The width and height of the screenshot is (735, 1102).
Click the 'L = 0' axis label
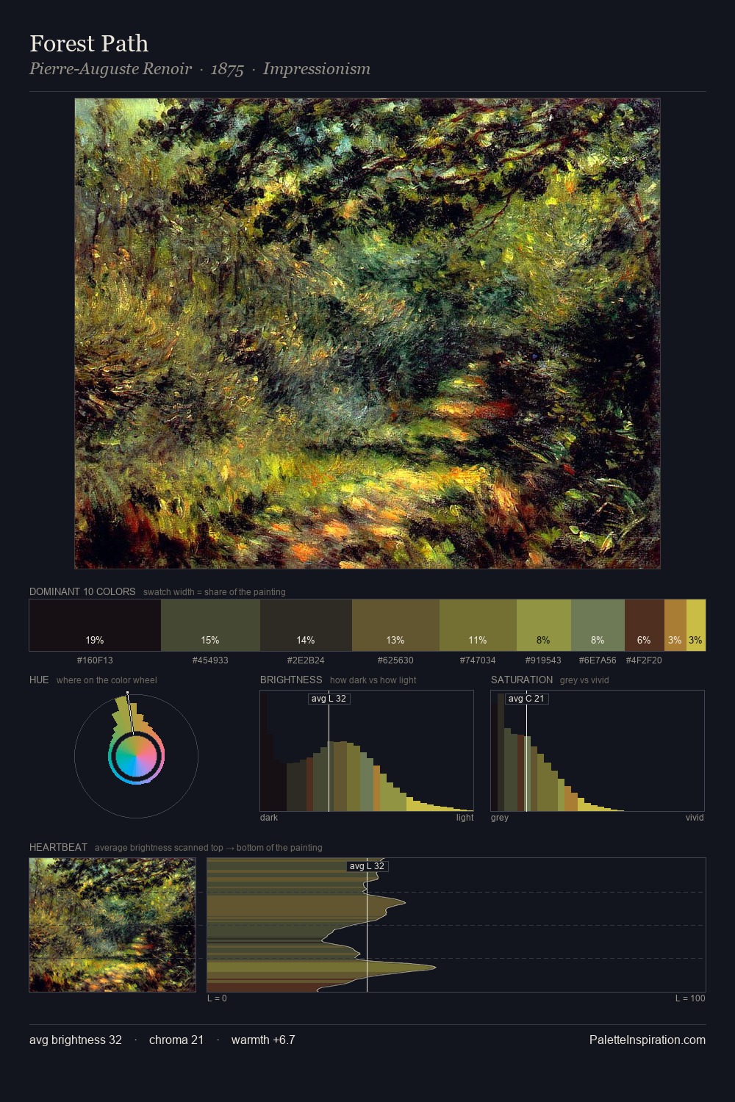tap(217, 998)
